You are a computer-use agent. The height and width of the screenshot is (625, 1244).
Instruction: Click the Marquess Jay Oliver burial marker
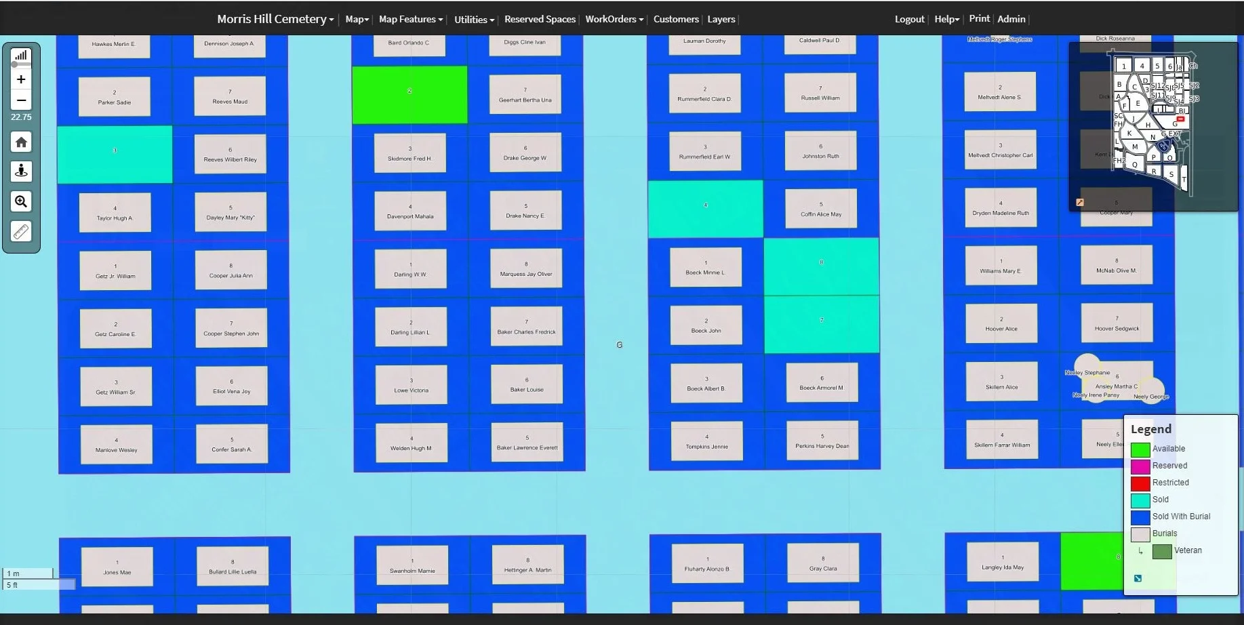pos(526,269)
